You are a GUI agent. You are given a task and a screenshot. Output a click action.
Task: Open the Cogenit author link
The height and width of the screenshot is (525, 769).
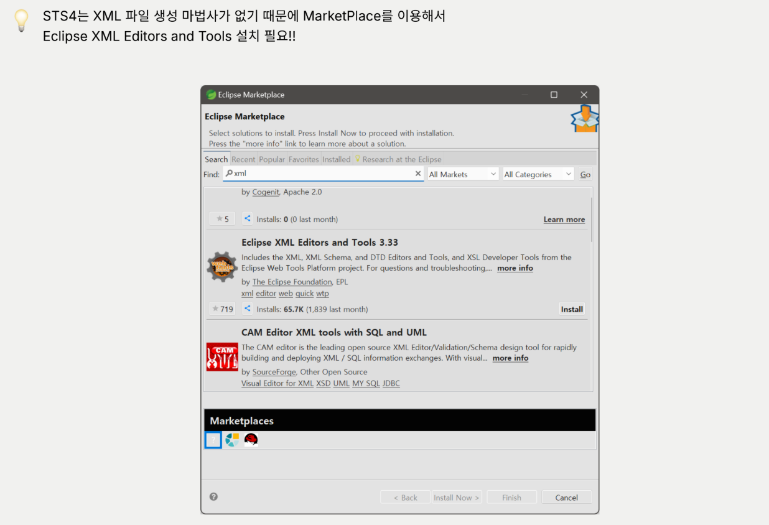[266, 192]
